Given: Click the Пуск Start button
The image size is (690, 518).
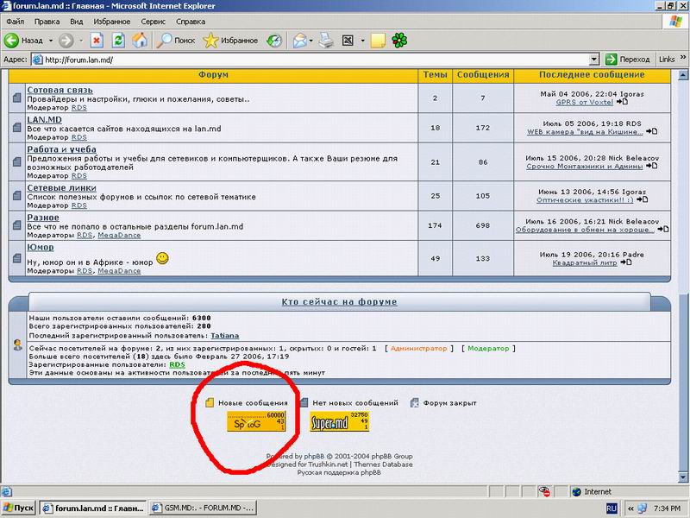Looking at the screenshot, I should 21,509.
